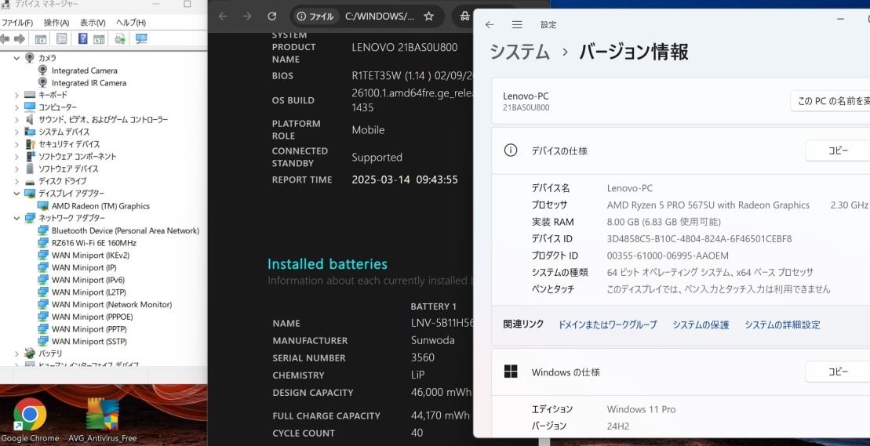Scan for hardware changes toolbar icon

coord(141,38)
